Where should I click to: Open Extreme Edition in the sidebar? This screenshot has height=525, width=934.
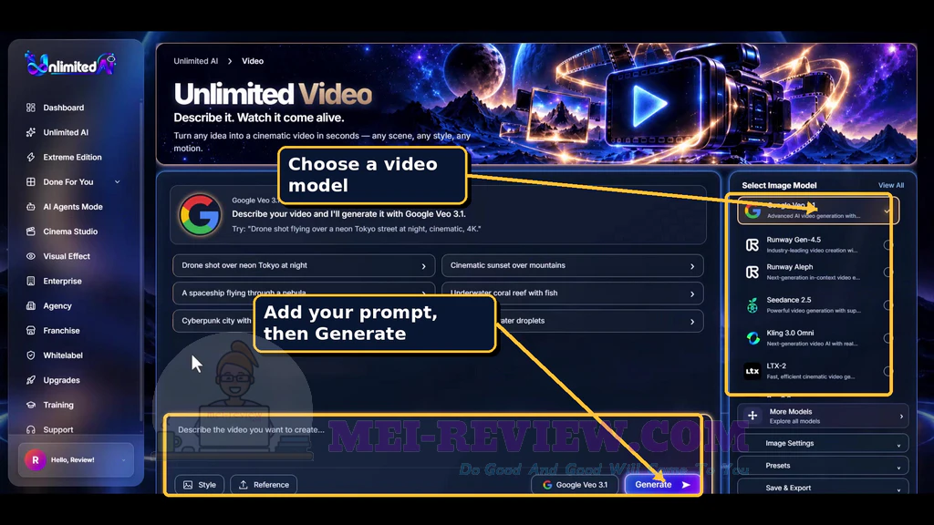(x=72, y=157)
